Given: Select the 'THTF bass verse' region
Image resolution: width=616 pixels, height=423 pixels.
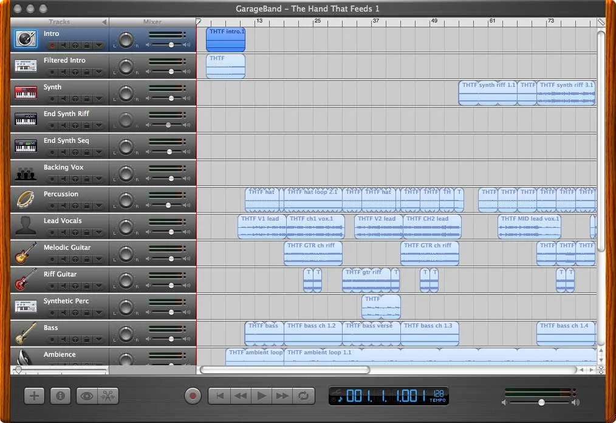Looking at the screenshot, I should pyautogui.click(x=371, y=333).
